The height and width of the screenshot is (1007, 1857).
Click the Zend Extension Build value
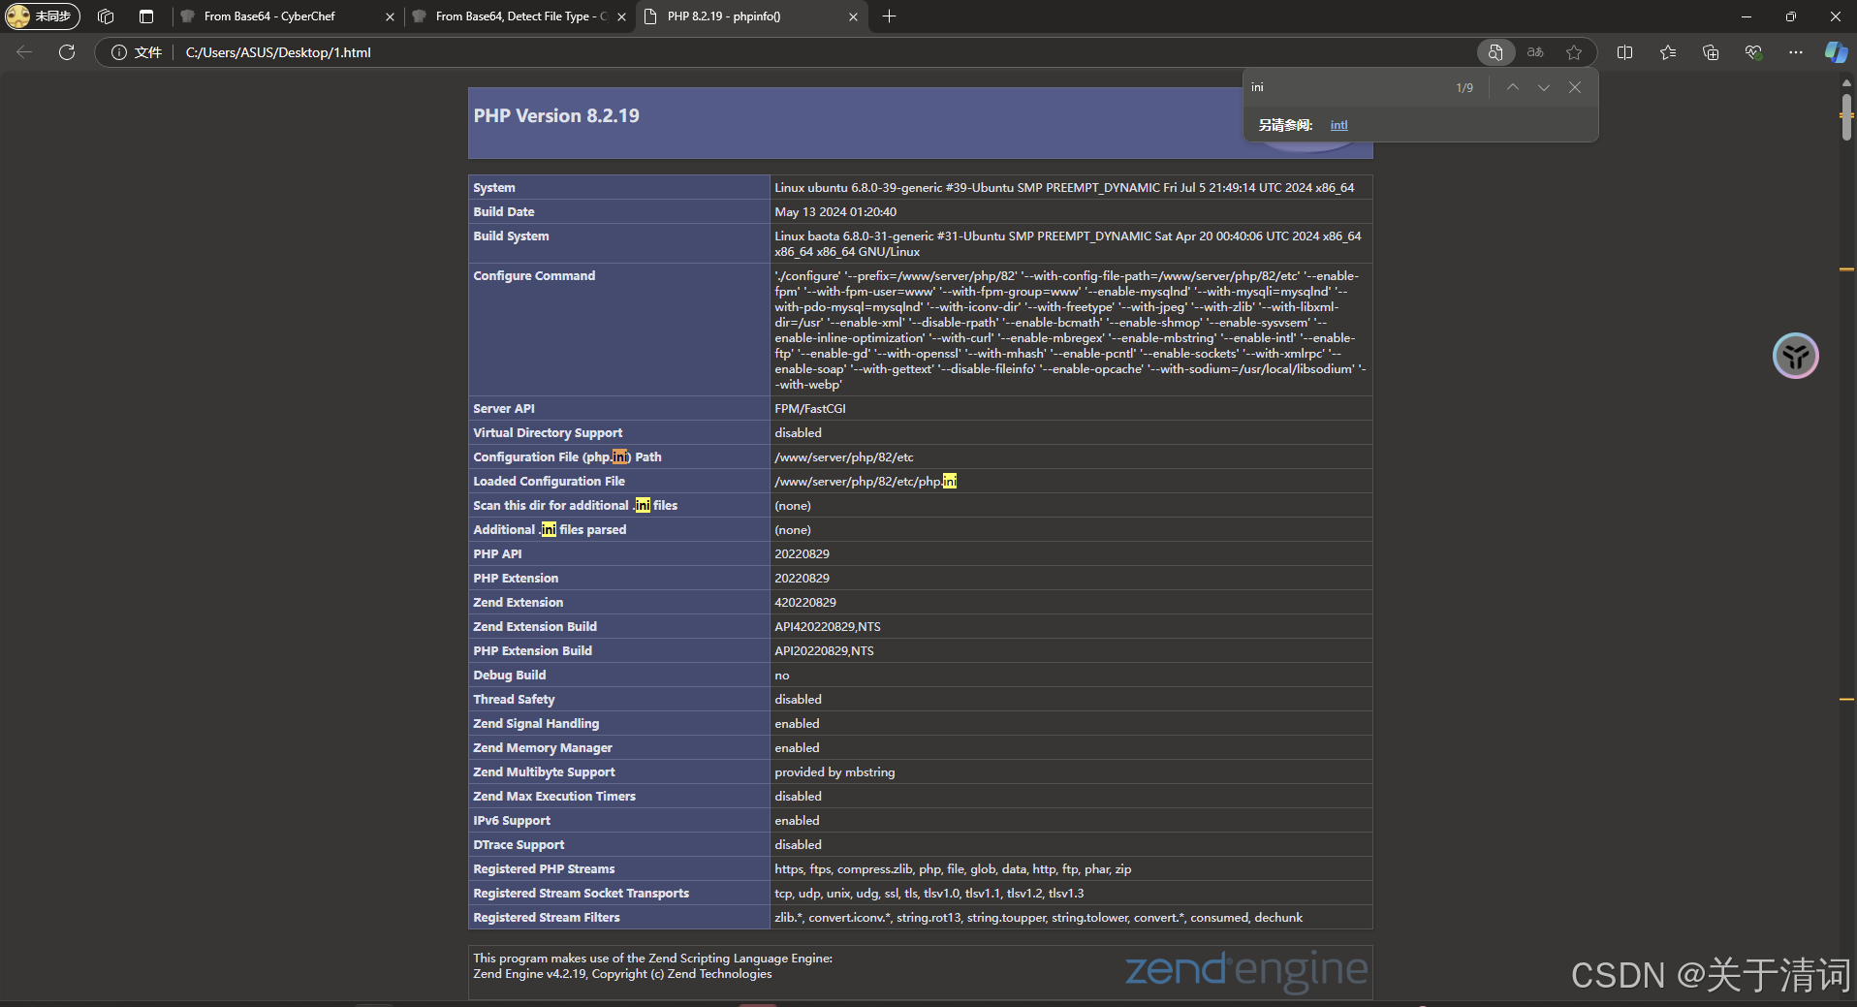(x=828, y=627)
